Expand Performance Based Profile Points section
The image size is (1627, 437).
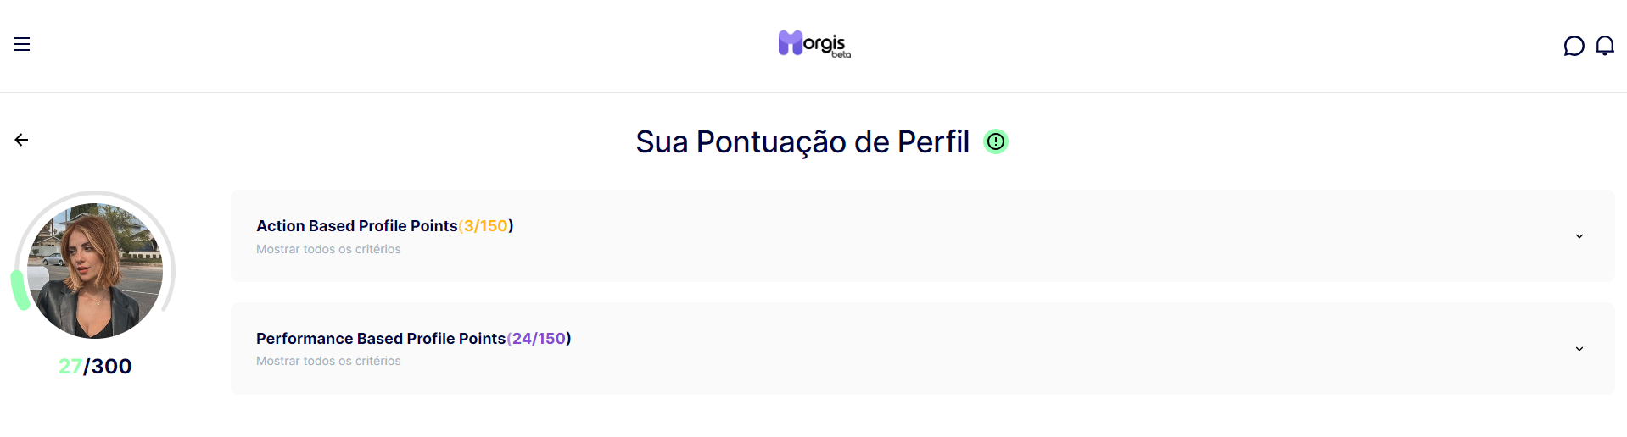click(x=922, y=348)
